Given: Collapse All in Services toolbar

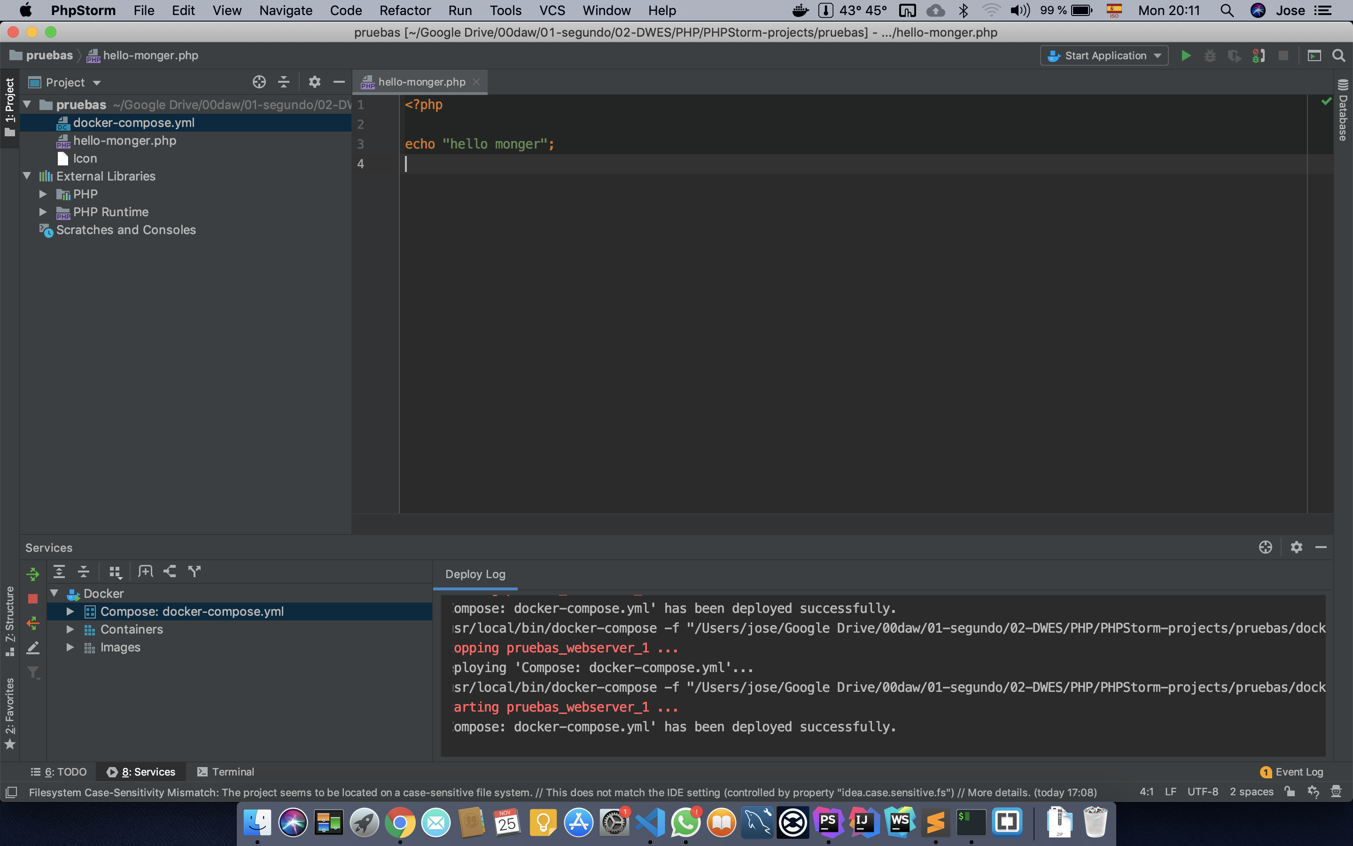Looking at the screenshot, I should (83, 571).
